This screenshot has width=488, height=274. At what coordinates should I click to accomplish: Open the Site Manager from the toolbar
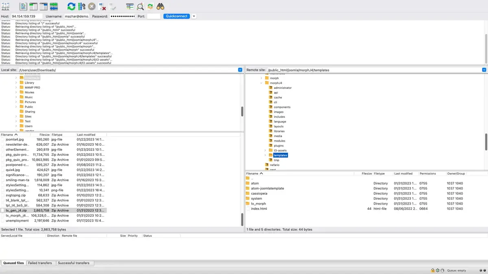pos(6,6)
